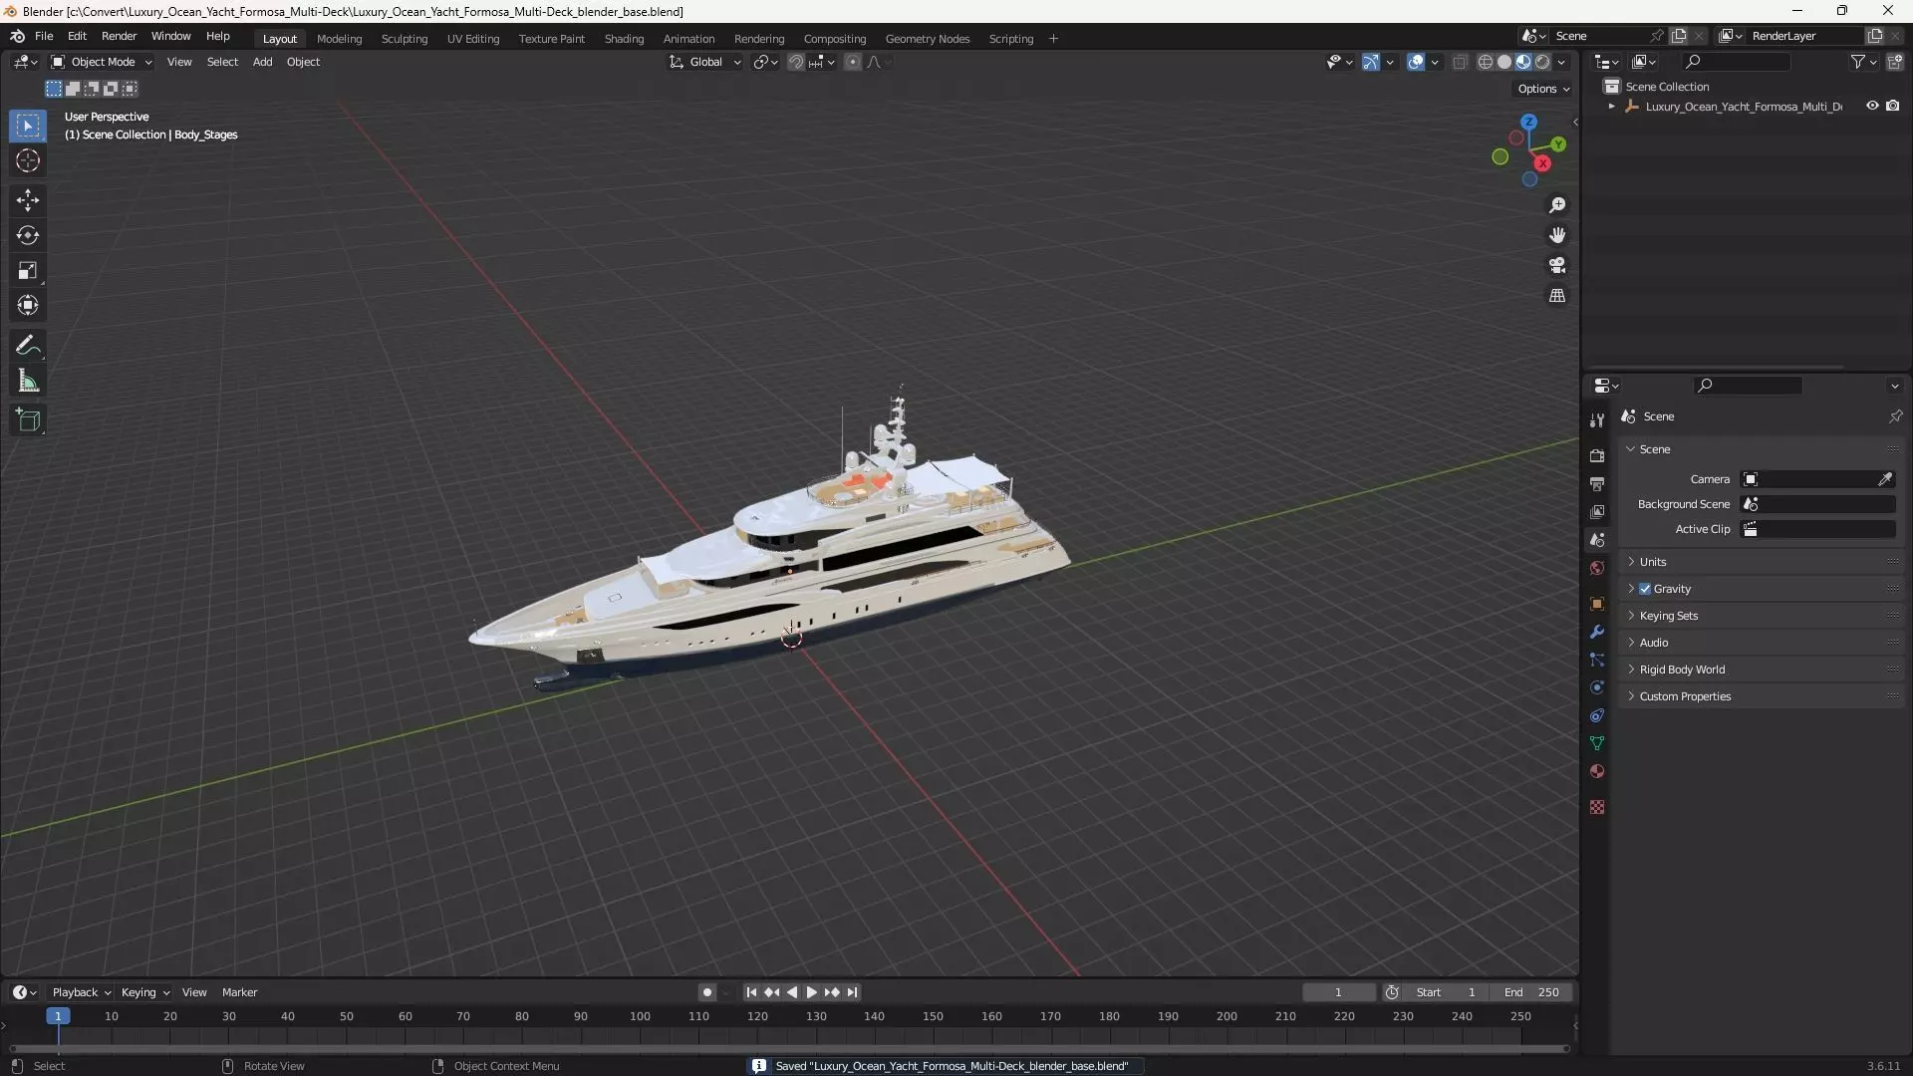
Task: Open the File menu
Action: point(44,36)
